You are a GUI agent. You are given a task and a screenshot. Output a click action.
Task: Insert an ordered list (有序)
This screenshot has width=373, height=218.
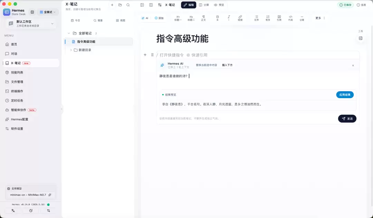[268, 18]
